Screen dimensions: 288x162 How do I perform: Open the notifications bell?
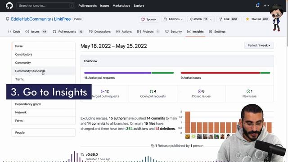[257, 5]
